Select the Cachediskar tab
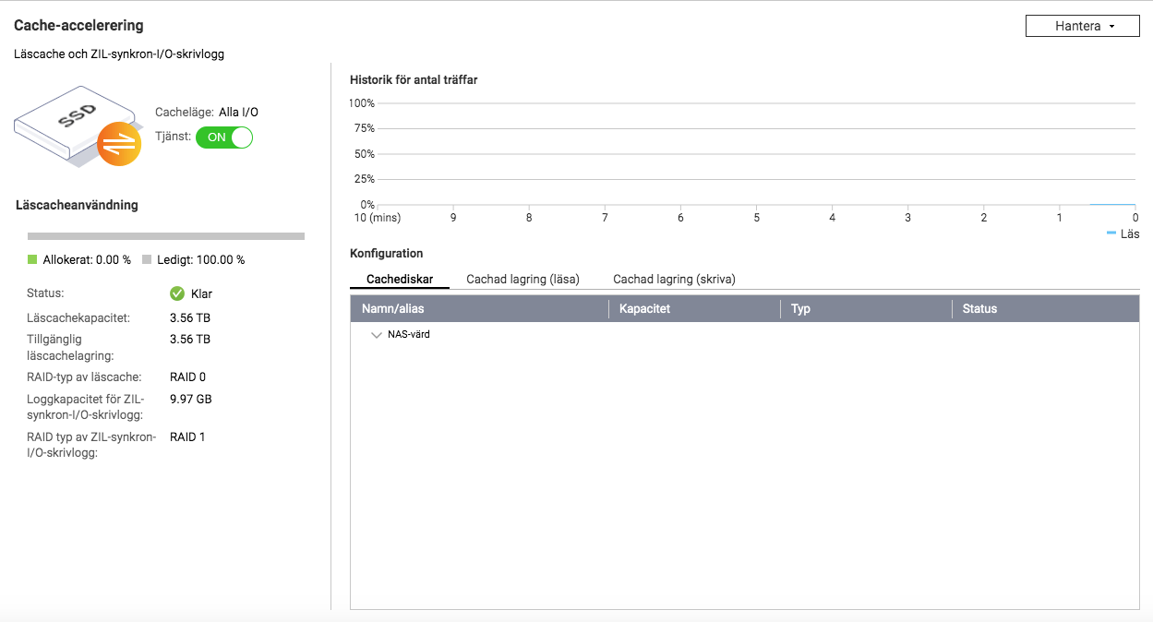Screen dimensions: 1153x622 [x=400, y=279]
